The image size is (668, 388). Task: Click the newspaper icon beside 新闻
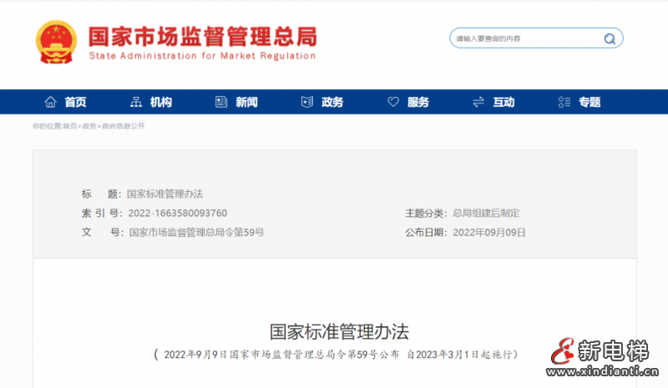tap(221, 102)
